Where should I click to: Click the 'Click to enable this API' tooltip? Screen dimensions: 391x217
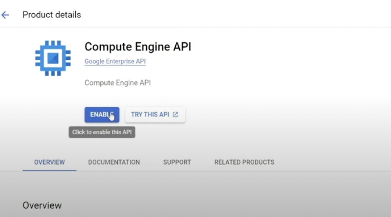(102, 132)
